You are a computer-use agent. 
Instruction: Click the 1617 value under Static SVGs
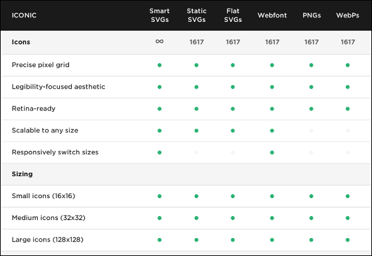(x=197, y=42)
